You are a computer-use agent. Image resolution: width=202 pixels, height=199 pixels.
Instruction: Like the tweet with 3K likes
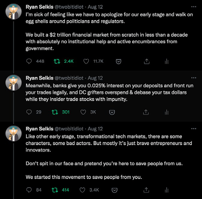84,112
